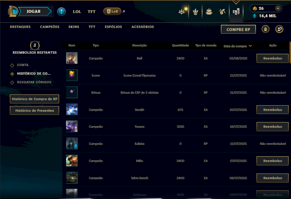
Task: Open Histórico de Presentes
Action: tap(35, 111)
